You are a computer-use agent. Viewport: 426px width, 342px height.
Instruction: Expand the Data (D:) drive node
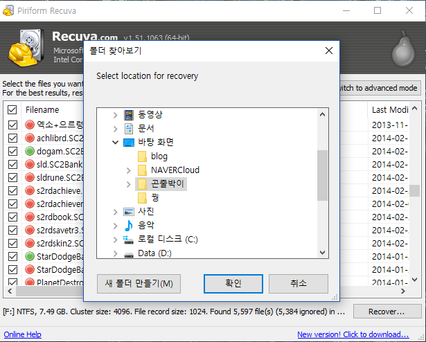(116, 253)
